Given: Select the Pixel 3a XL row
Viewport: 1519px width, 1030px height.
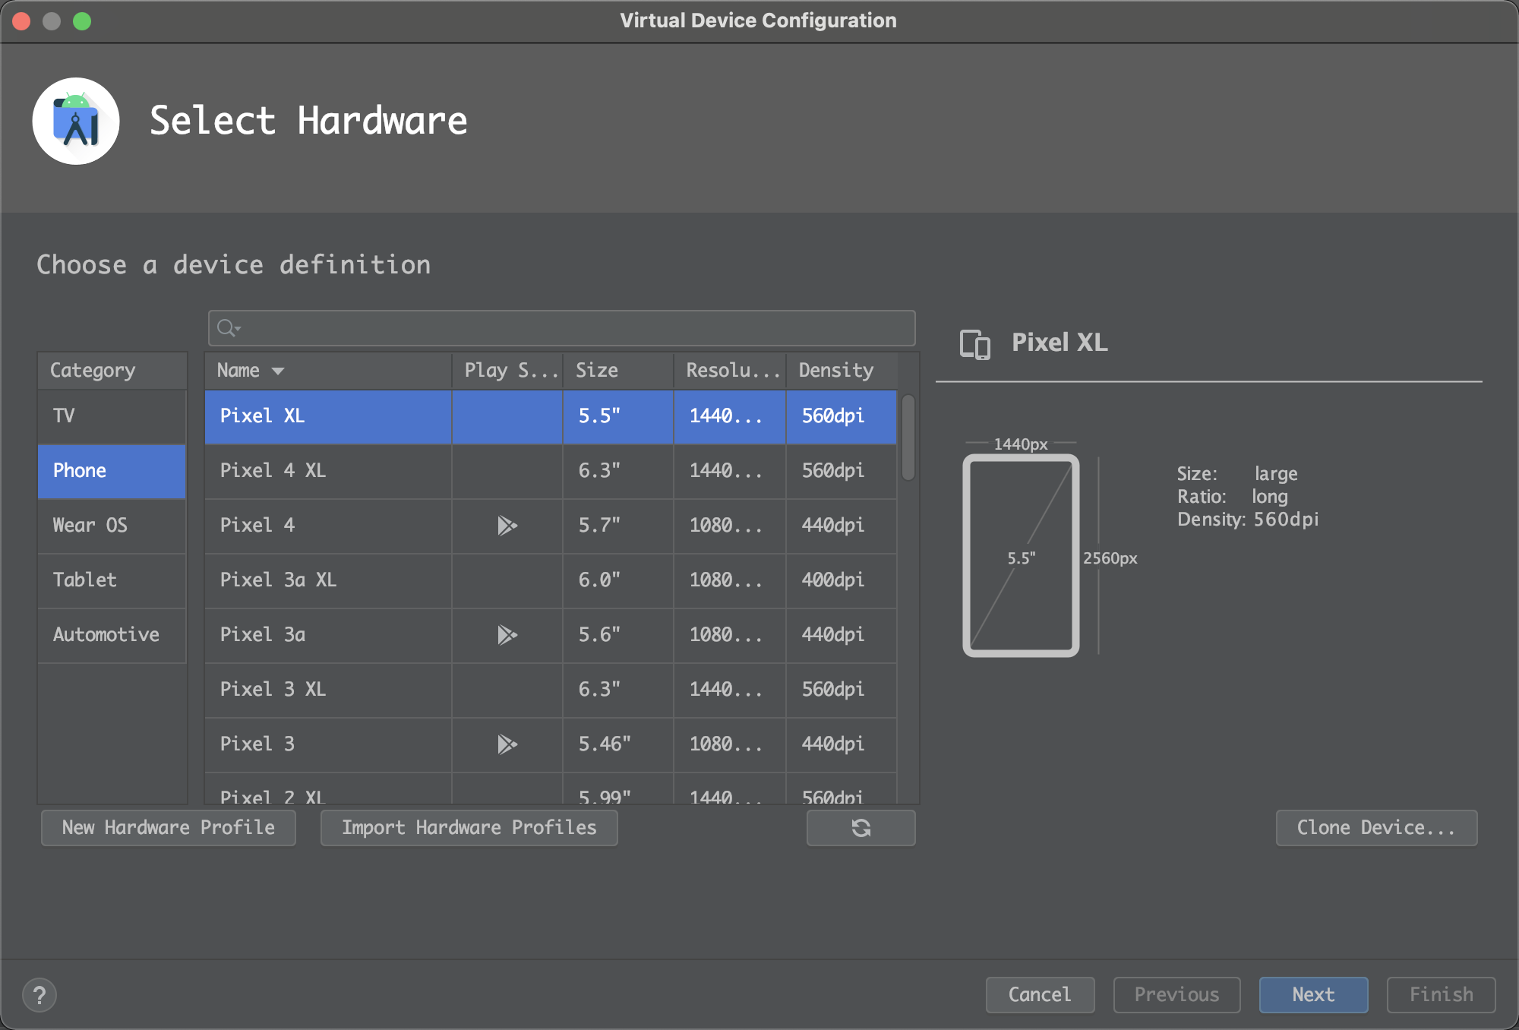Looking at the screenshot, I should click(551, 580).
